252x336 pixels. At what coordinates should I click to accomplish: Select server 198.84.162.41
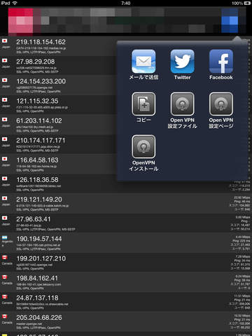(126, 282)
